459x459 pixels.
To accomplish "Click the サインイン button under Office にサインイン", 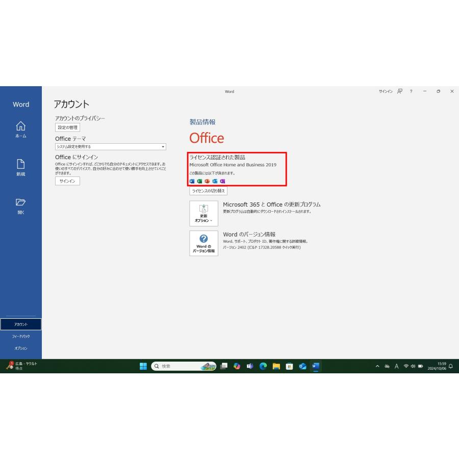I will pos(67,181).
